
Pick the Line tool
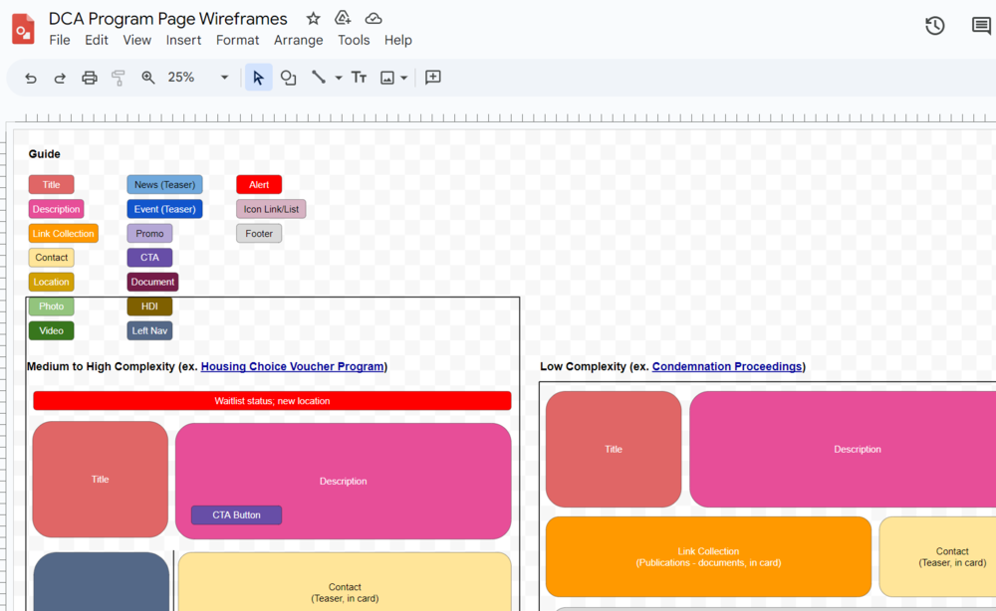pos(319,77)
